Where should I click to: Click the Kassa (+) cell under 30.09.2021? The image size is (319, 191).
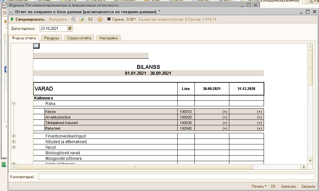tap(212, 112)
